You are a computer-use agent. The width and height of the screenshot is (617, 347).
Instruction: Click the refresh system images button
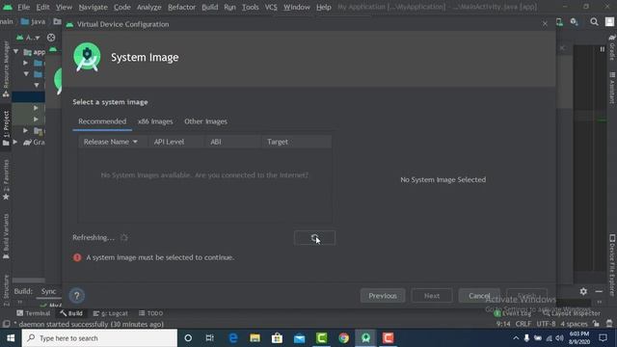314,238
